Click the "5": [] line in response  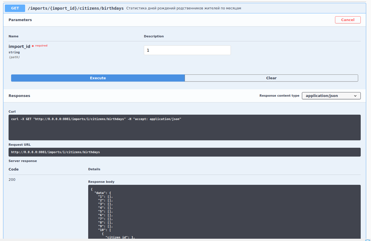click(x=106, y=211)
